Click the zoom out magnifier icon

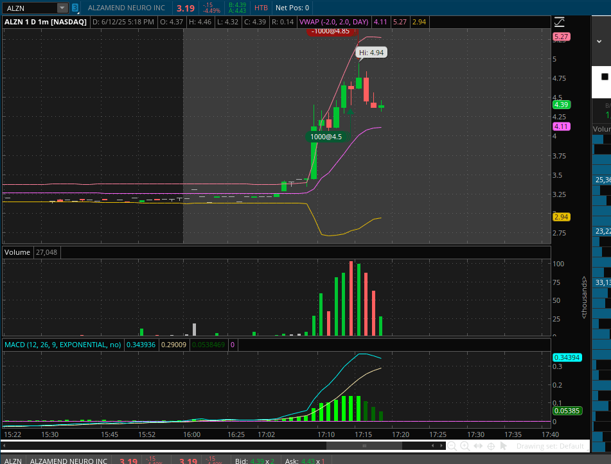pyautogui.click(x=452, y=446)
